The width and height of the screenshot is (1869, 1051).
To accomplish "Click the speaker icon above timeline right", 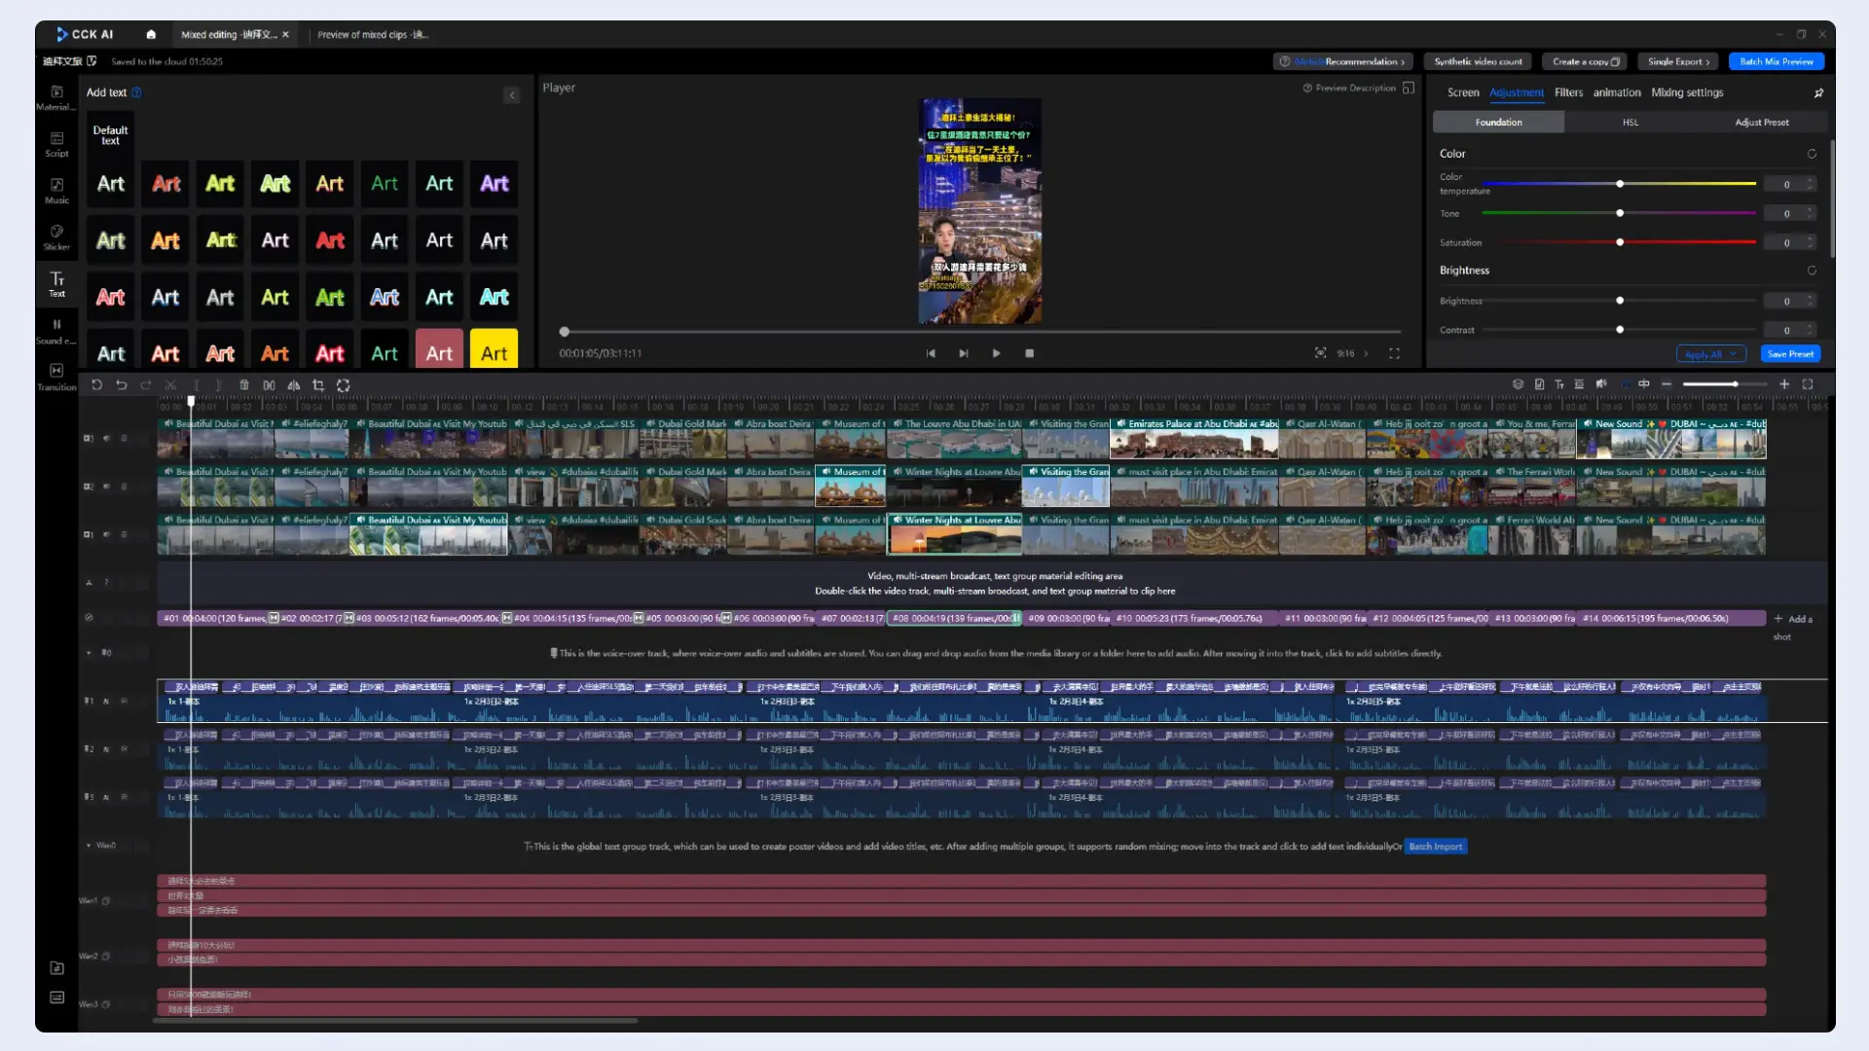I will click(1601, 384).
